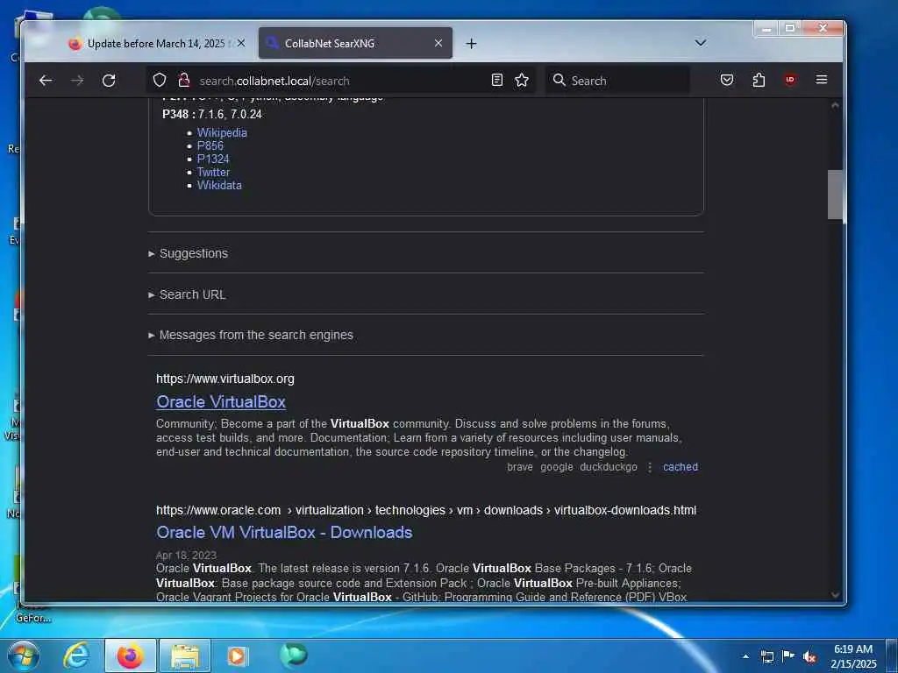
Task: View site security padlock info
Action: pyautogui.click(x=184, y=80)
